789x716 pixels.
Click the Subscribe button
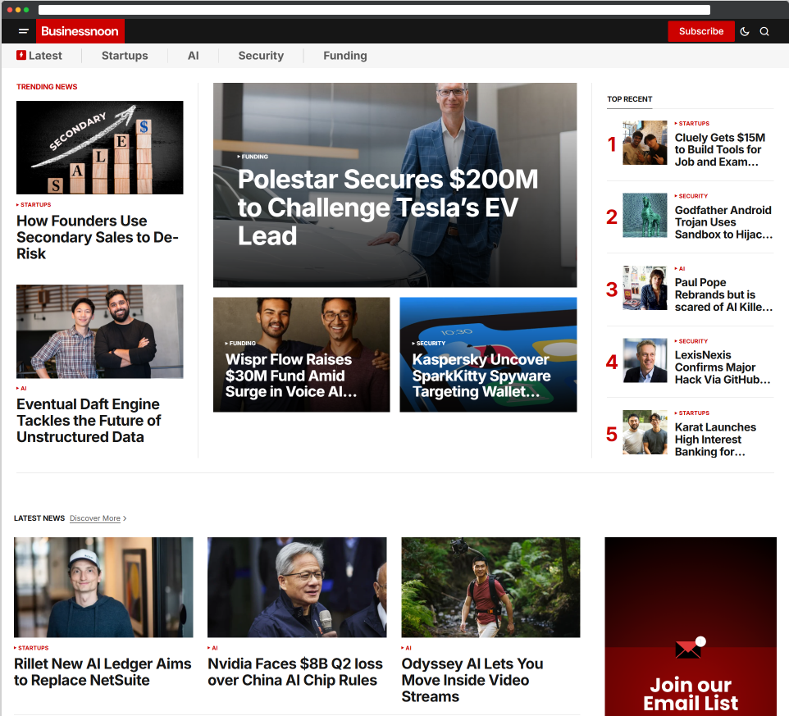700,31
